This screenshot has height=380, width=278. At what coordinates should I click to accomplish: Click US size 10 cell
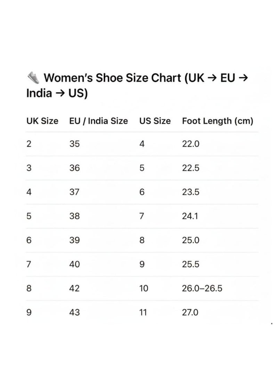144,288
